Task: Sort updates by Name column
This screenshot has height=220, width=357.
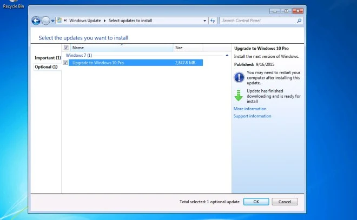Action: (122, 48)
